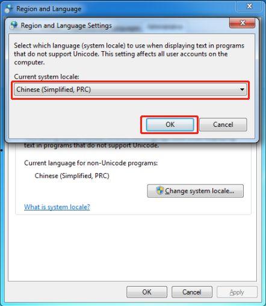
Task: Open the Current system locale dropdown arrow
Action: tap(242, 90)
